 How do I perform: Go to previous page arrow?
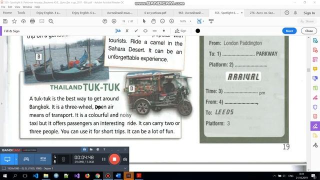(104, 21)
